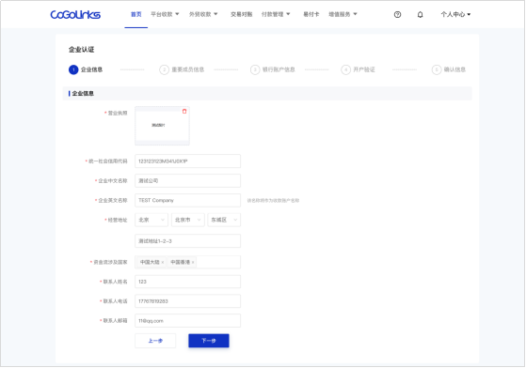Click step 1 企业信息 in wizard
The width and height of the screenshot is (526, 368).
click(x=86, y=69)
